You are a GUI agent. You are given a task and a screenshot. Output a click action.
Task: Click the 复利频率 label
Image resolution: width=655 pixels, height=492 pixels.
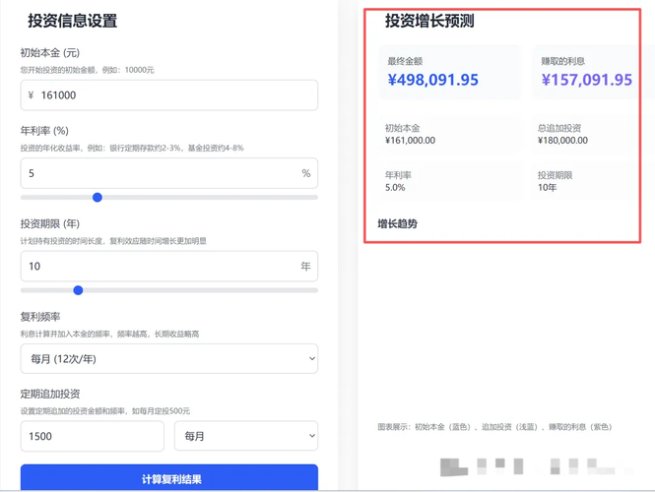40,317
